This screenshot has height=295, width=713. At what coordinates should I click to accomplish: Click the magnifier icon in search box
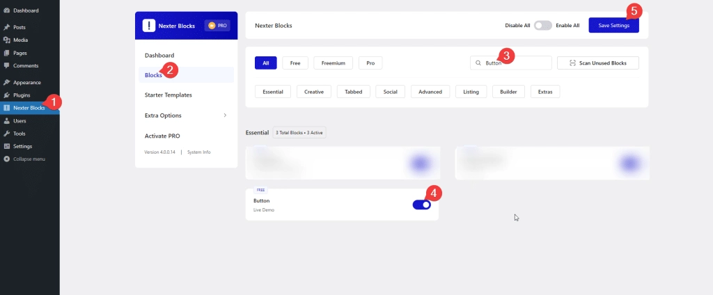coord(478,63)
